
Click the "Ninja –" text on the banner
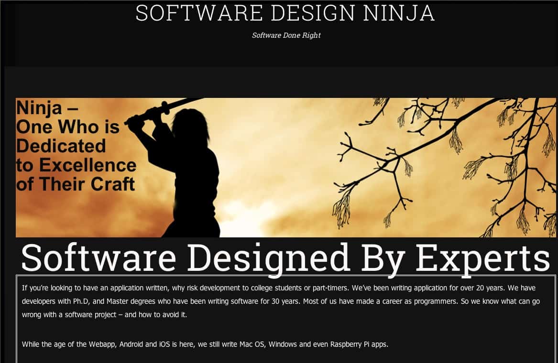tap(47, 108)
